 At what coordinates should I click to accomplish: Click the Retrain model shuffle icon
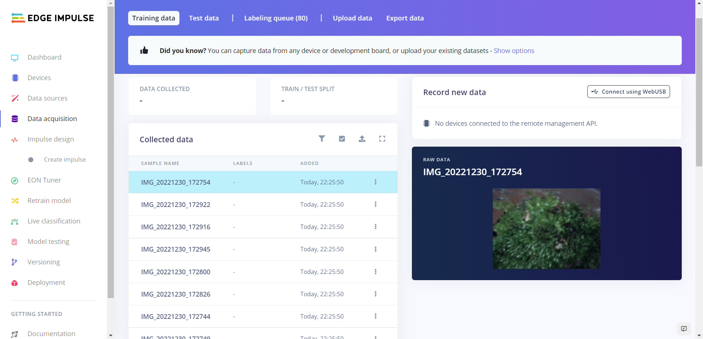15,201
